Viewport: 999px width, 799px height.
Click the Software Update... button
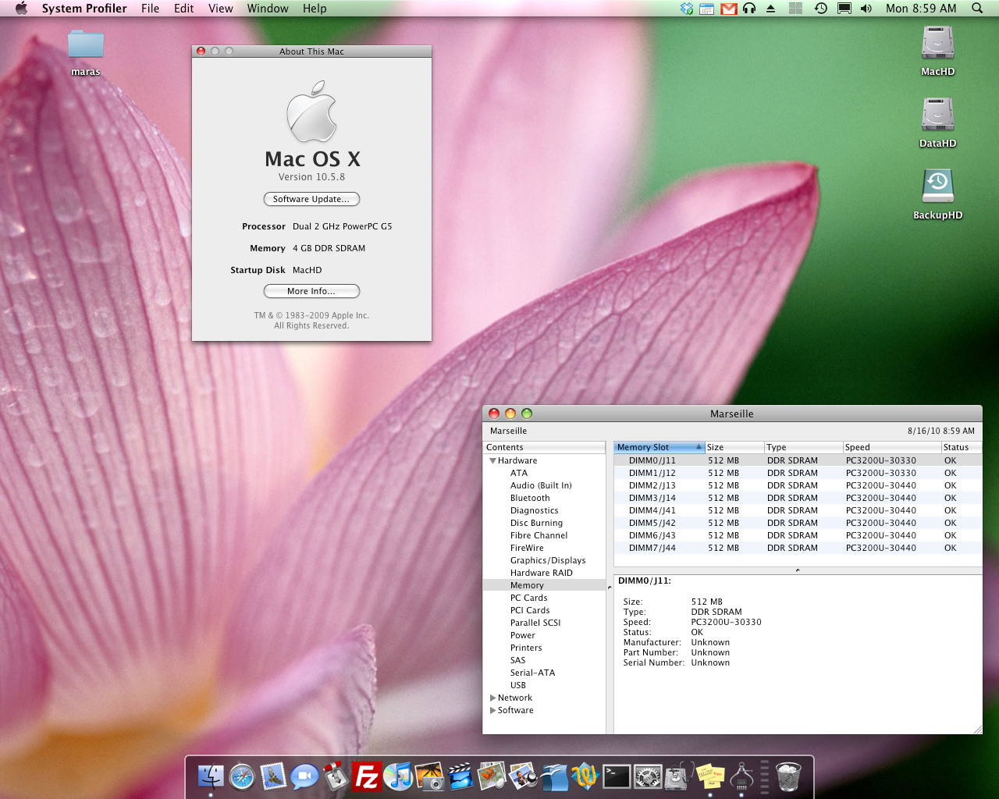pyautogui.click(x=311, y=199)
